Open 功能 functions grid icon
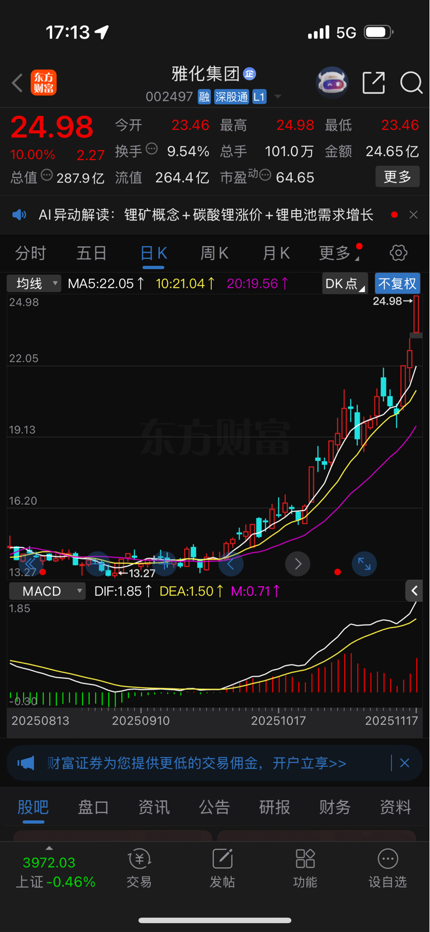This screenshot has height=932, width=430. 305,868
